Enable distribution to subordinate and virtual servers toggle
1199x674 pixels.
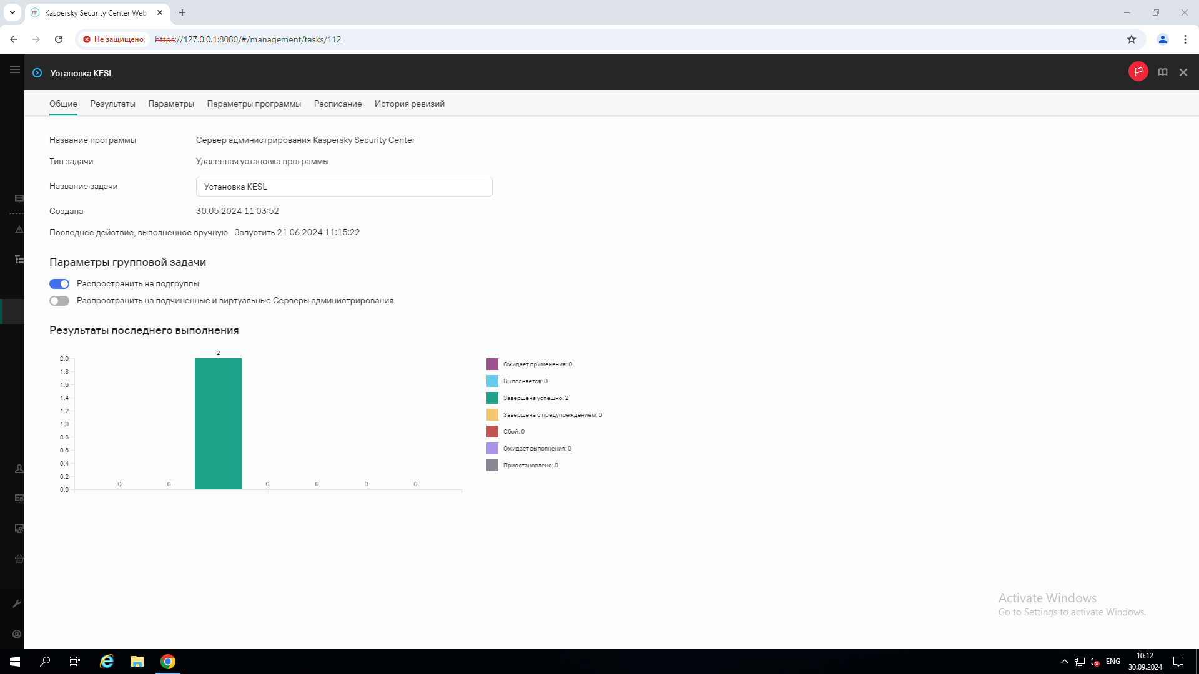(59, 301)
